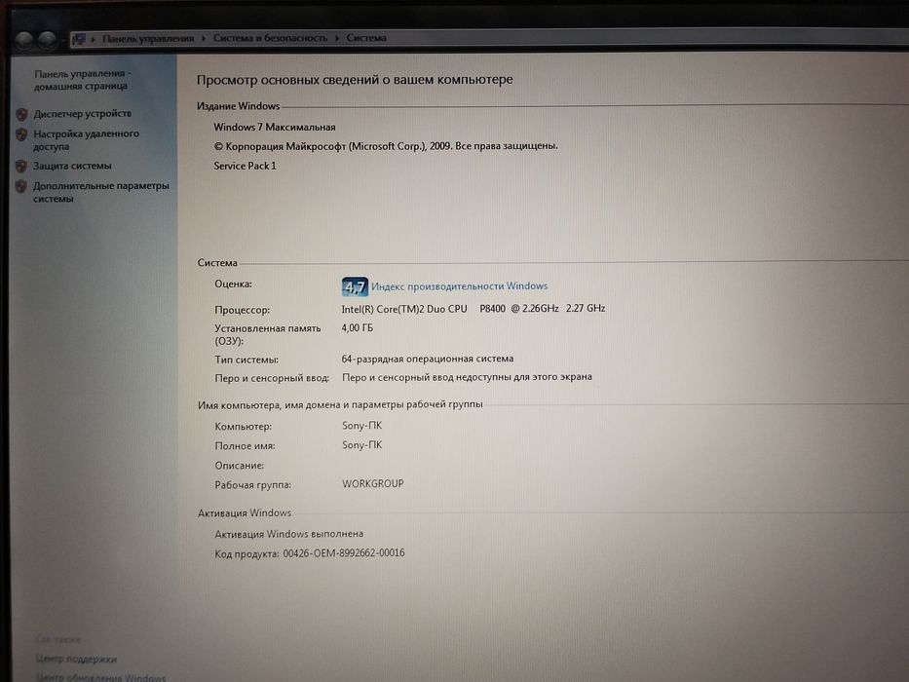Open Настройка удаленного доступа link
Screen dimensions: 909x682
(87, 139)
